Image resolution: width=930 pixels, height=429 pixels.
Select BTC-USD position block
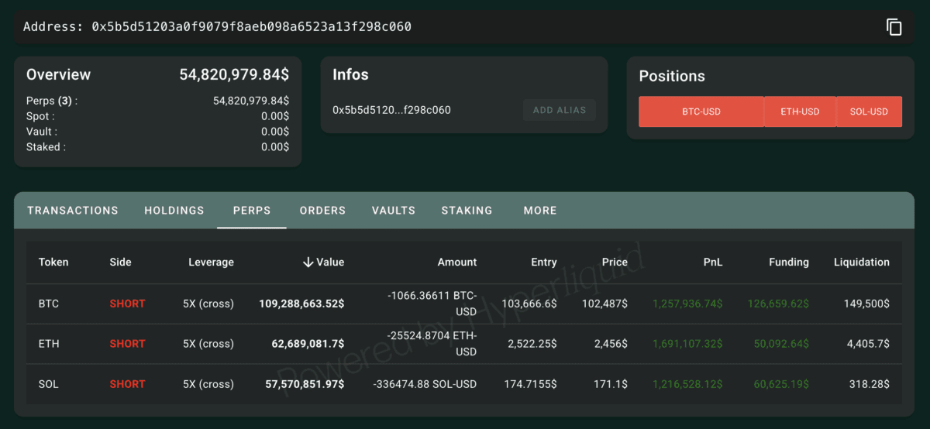[701, 112]
